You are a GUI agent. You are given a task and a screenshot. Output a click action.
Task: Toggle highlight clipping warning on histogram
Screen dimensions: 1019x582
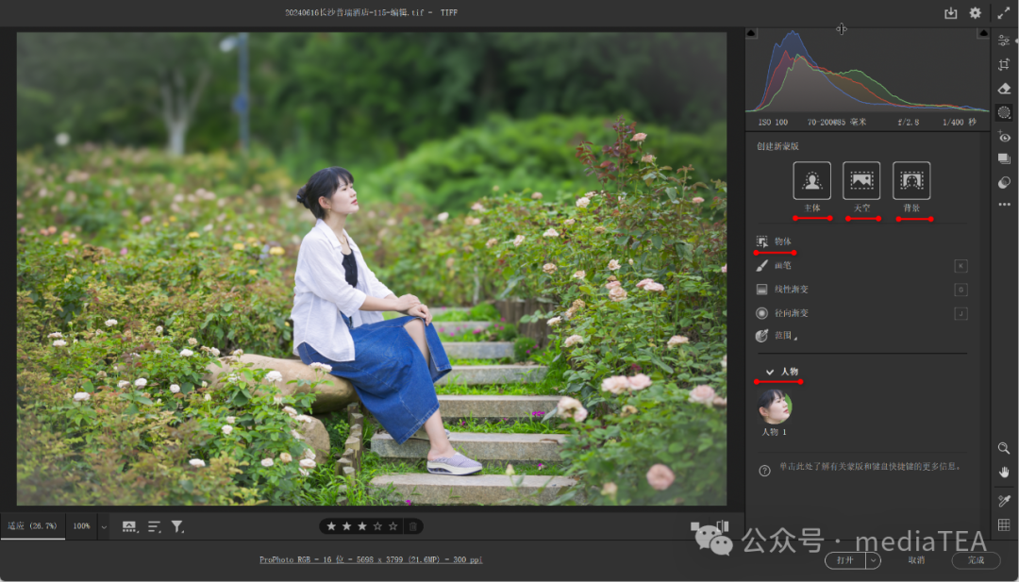point(983,33)
